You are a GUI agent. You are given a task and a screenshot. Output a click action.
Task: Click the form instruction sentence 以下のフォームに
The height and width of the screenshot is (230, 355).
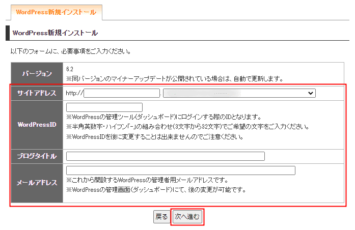coord(71,51)
